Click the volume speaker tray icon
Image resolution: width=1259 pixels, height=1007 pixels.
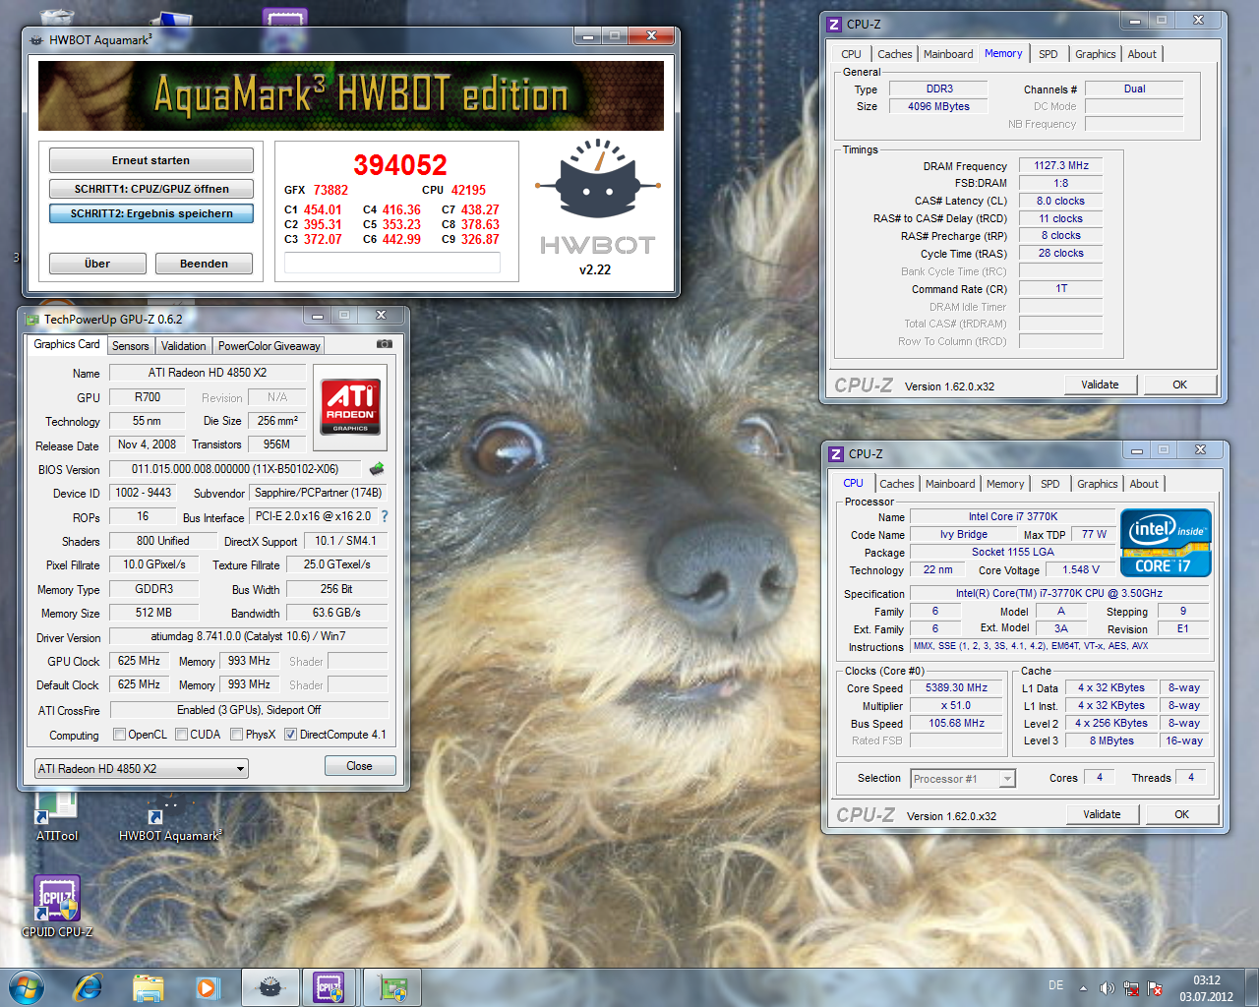tap(1108, 988)
